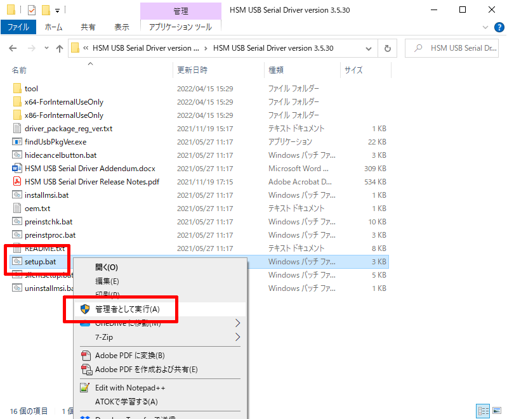Open the Help question mark icon
Viewport: 507px width, 419px height.
(499, 27)
